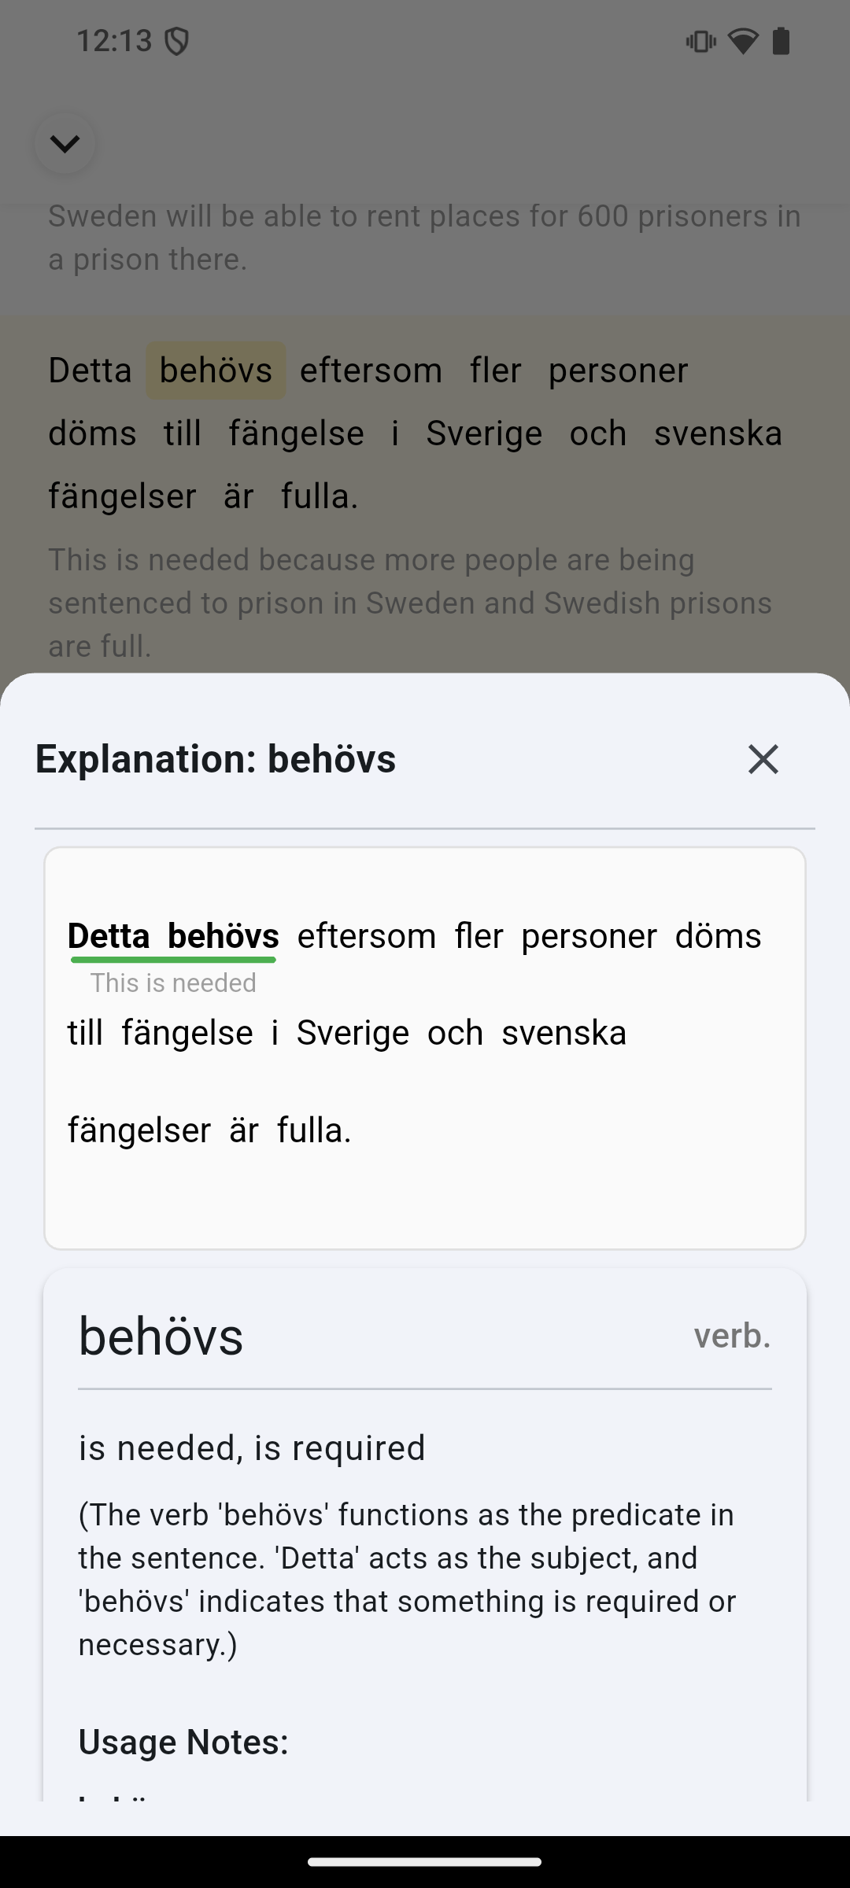Tap the vibration mode status icon

(699, 41)
